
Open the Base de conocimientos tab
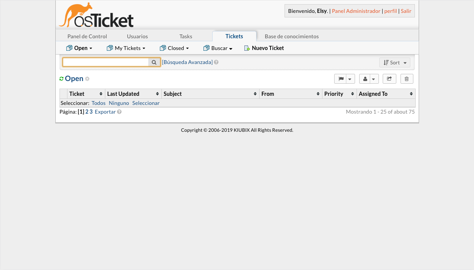click(291, 36)
